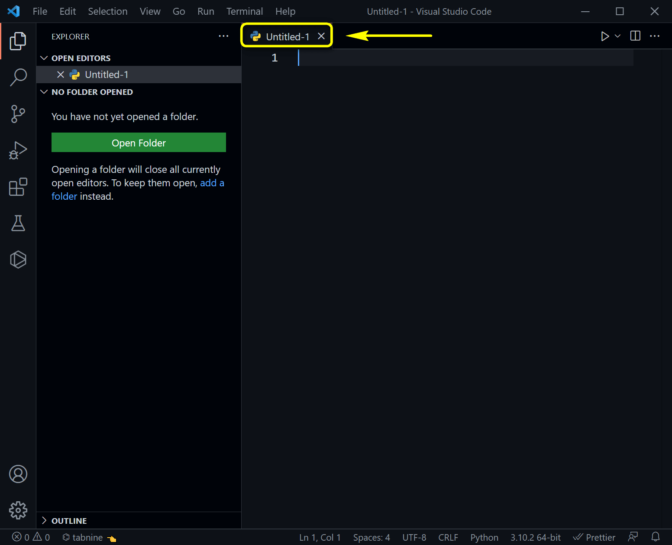Click the Explorer panel title
Screen dimensions: 672x545
[x=71, y=36]
